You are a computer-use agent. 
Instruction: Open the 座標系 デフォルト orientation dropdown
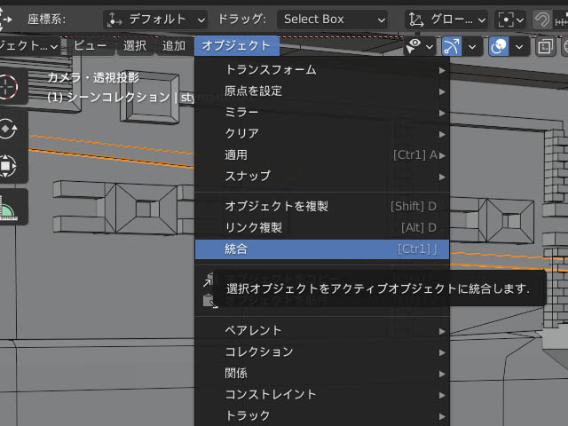point(155,20)
